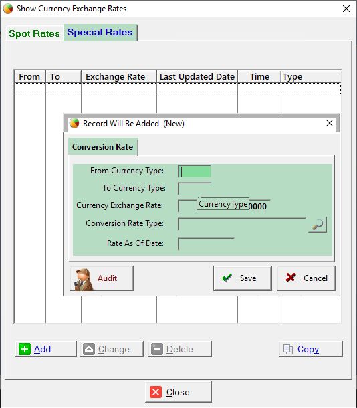
Task: Select the Conversion Rate tab
Action: click(x=103, y=147)
